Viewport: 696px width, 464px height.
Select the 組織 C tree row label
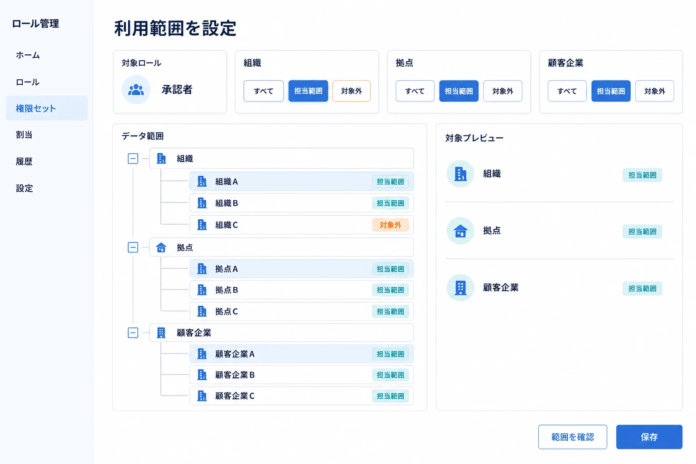227,225
